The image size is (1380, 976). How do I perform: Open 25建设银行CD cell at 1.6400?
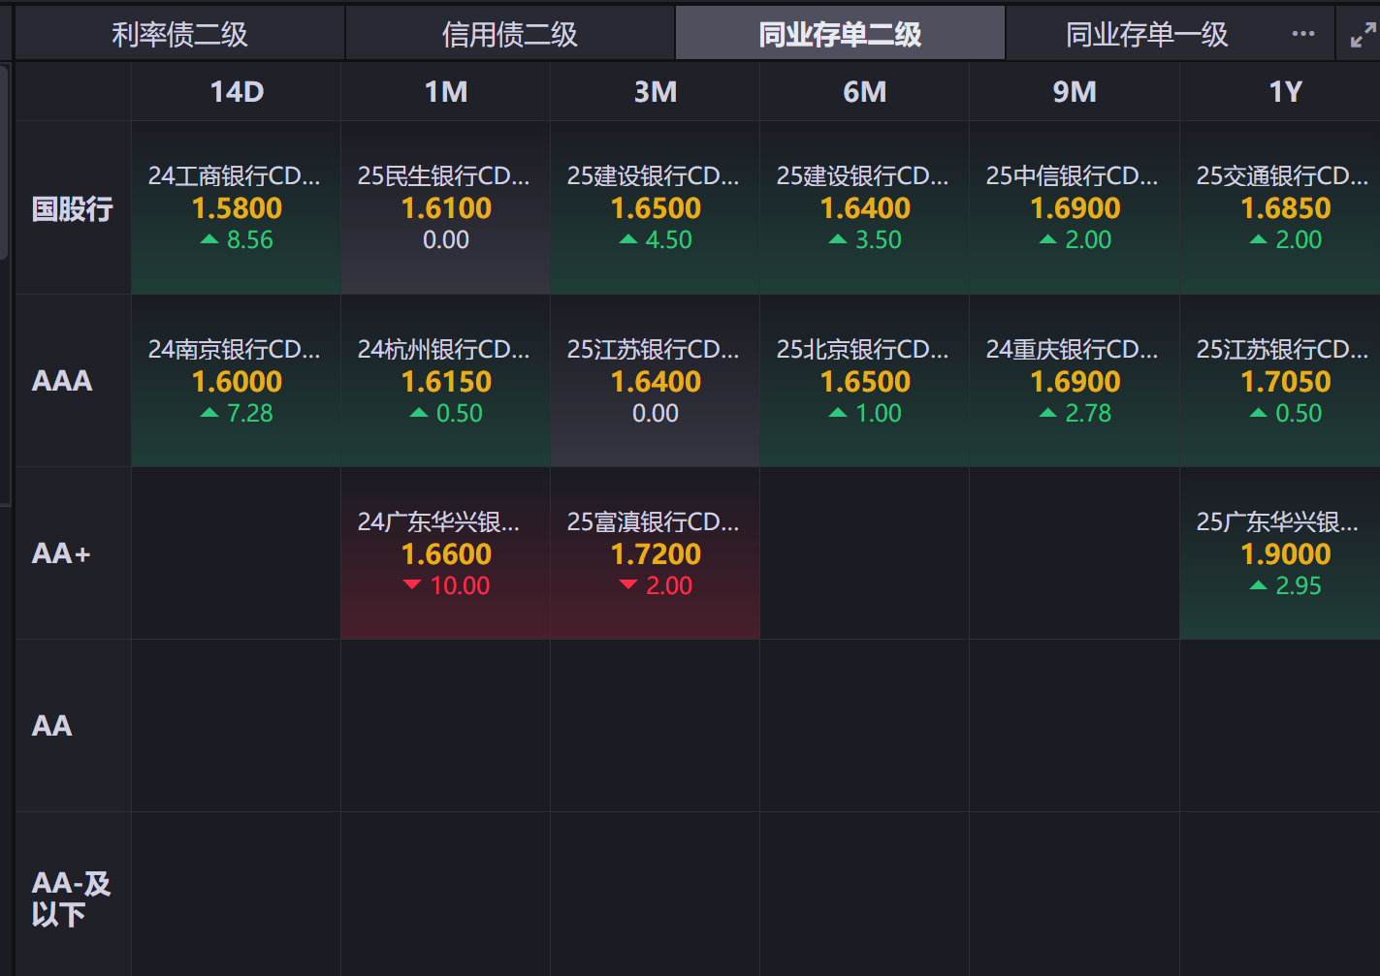(x=865, y=208)
